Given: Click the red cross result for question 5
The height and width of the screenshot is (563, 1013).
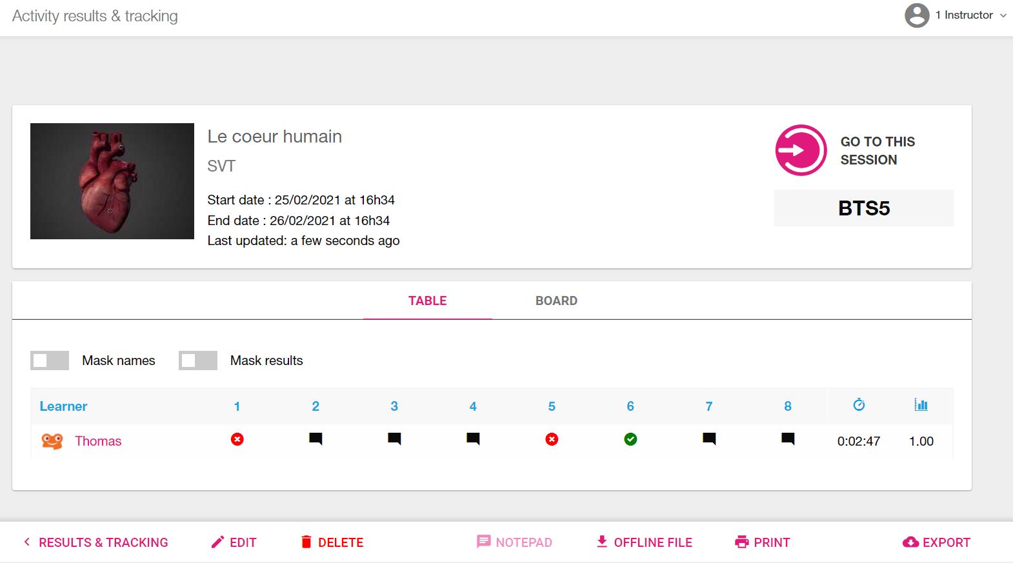Looking at the screenshot, I should [x=552, y=439].
